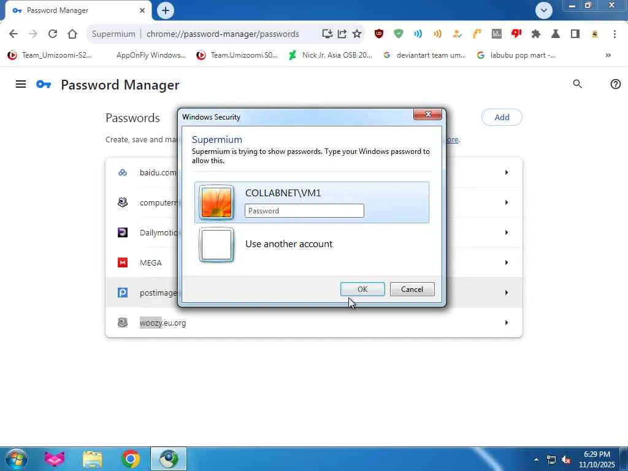Click the share page icon in address bar
This screenshot has width=628, height=471.
(342, 34)
